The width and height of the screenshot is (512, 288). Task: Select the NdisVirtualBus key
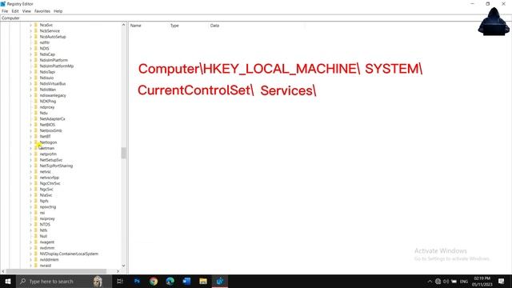coord(53,83)
